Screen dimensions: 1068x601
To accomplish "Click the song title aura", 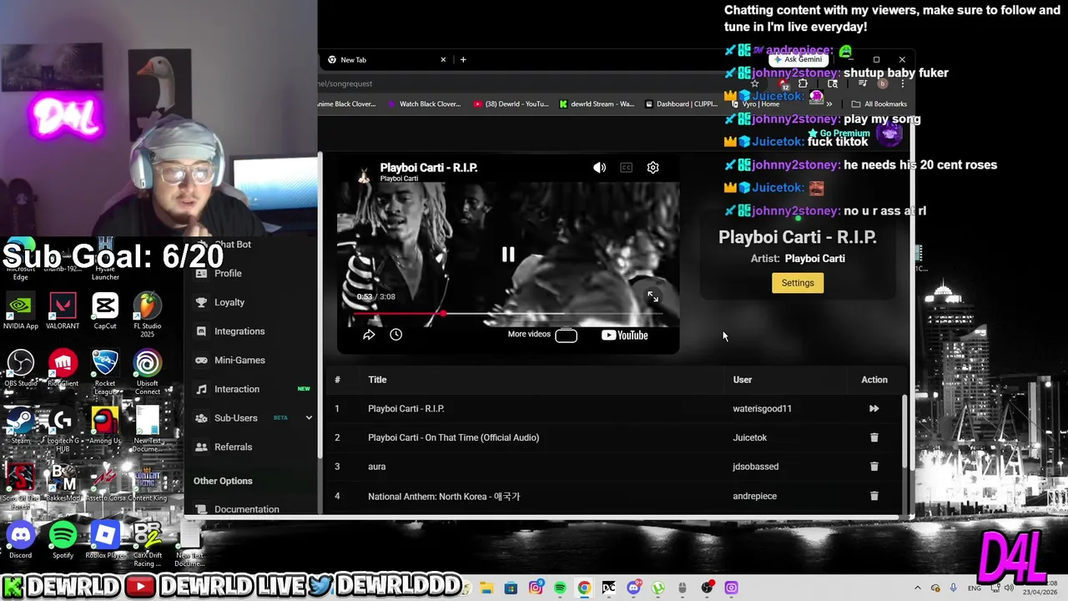I will [377, 467].
